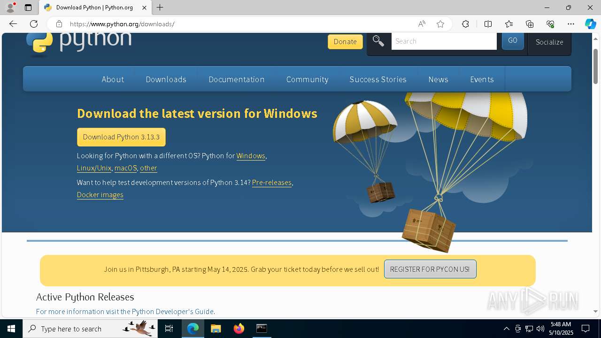Follow the Linux/Unix link
Viewport: 601px width, 338px height.
click(94, 168)
